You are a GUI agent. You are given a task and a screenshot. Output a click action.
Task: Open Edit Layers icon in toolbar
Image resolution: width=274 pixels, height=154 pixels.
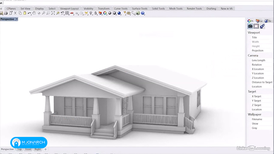[100, 13]
